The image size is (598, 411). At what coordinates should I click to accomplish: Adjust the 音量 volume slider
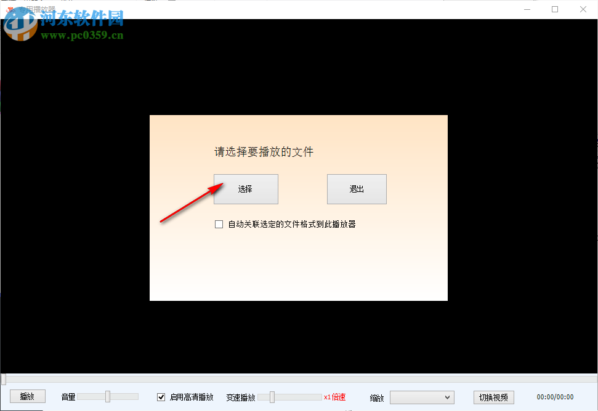[108, 397]
